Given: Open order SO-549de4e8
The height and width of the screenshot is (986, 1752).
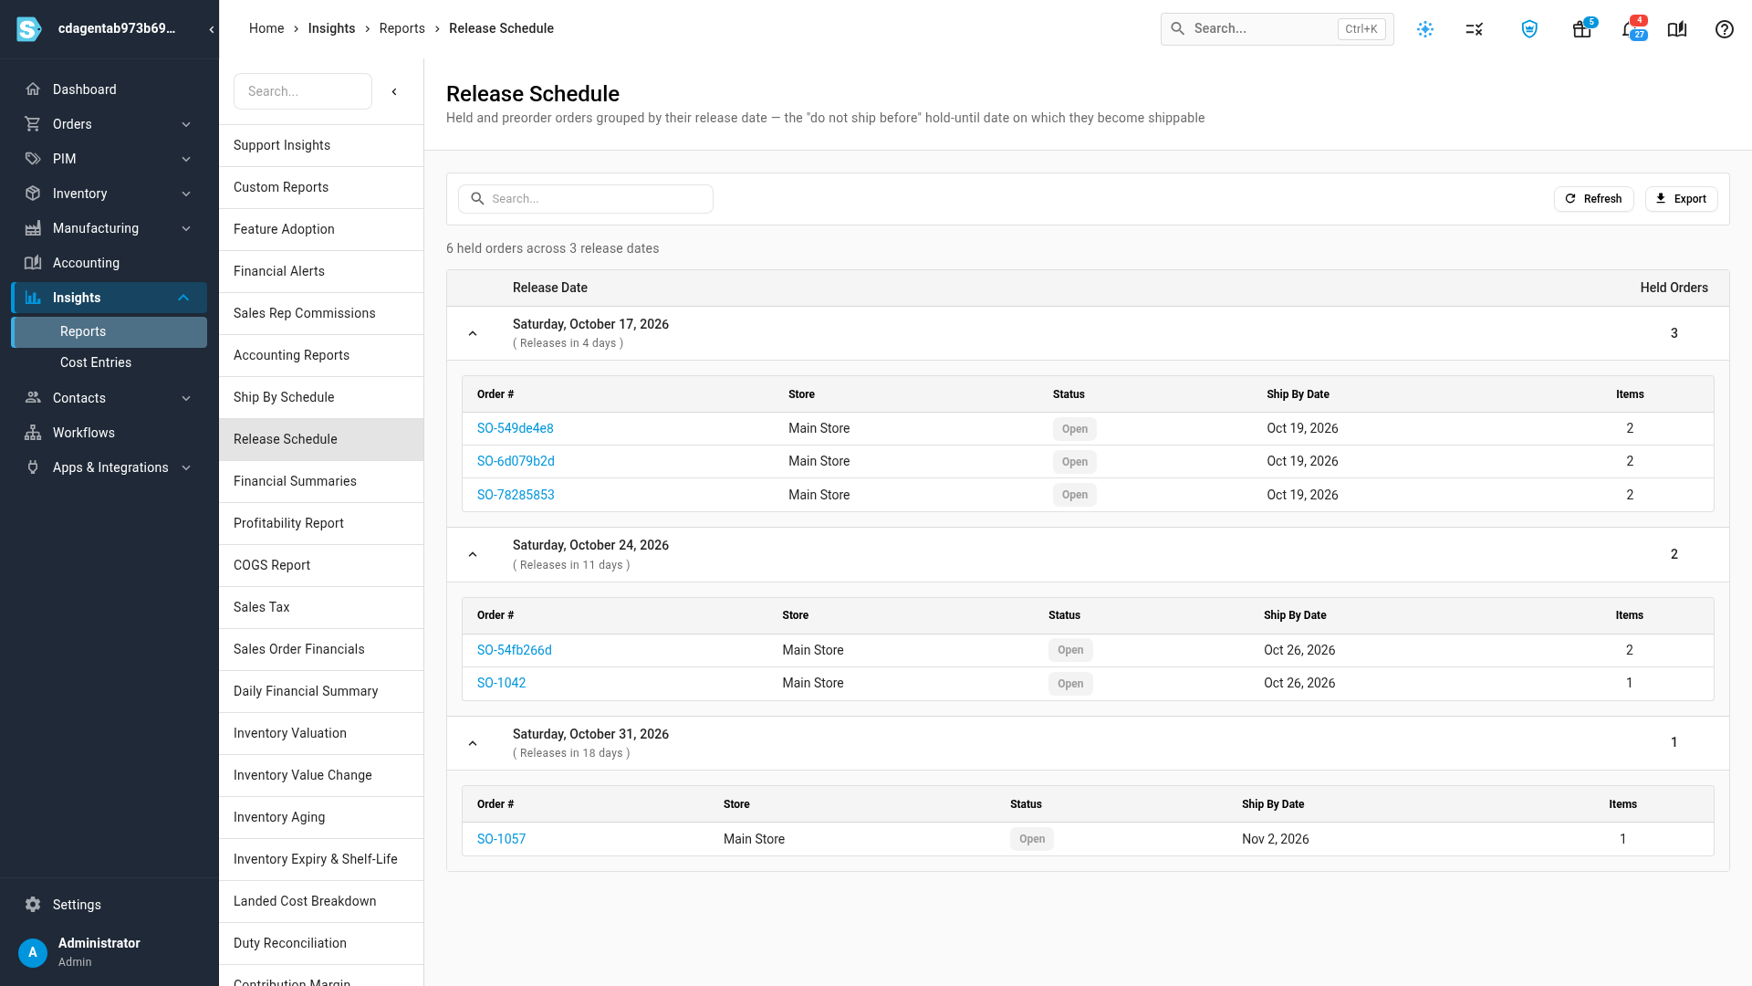Looking at the screenshot, I should tap(515, 428).
